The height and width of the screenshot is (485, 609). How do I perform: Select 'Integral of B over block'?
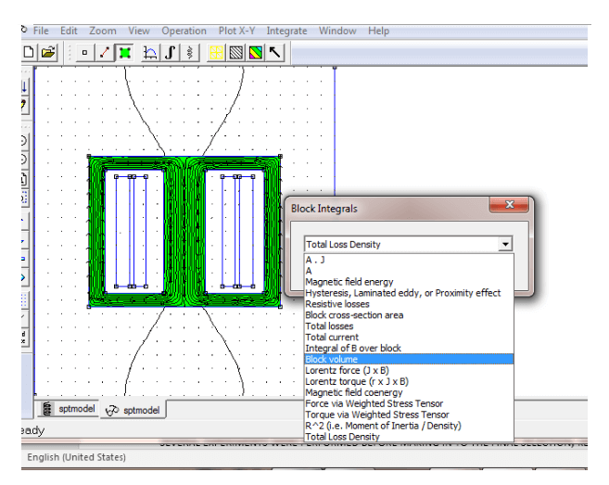pos(409,348)
